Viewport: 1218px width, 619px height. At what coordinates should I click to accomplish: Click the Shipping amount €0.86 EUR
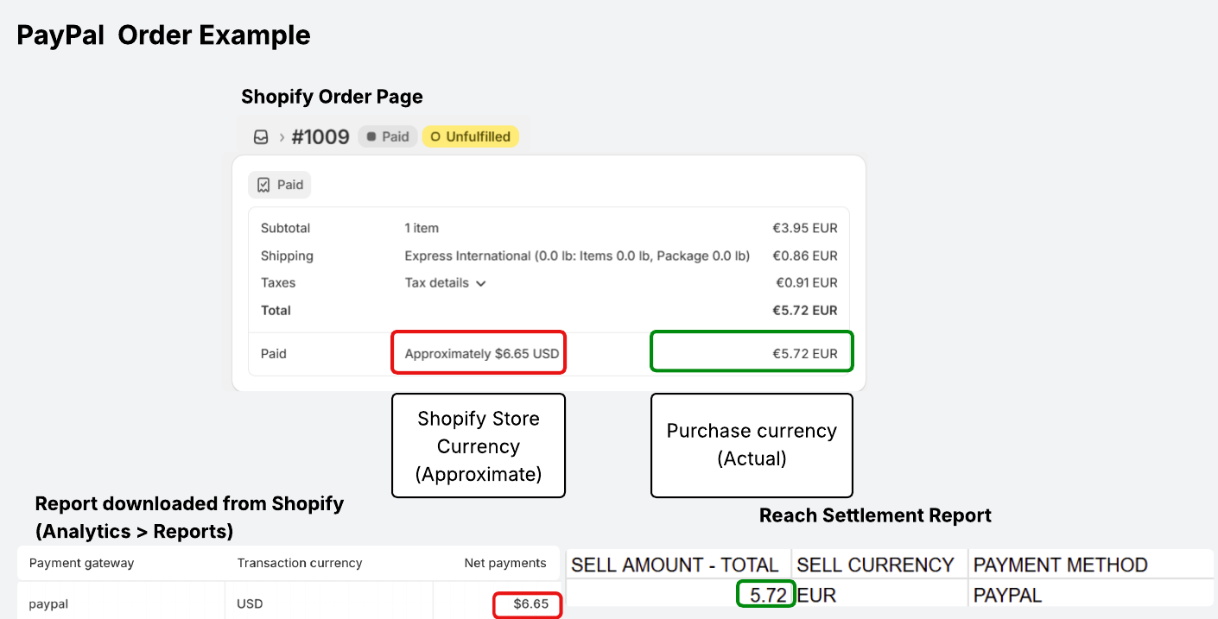805,256
